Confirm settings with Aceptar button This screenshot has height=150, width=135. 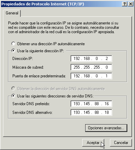(x=93, y=143)
